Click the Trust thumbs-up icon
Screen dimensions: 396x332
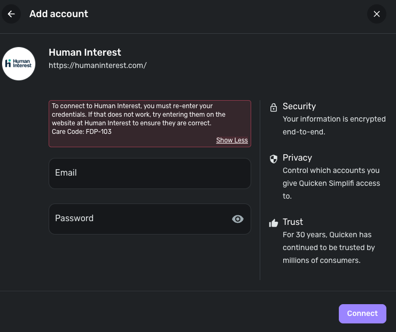click(274, 223)
